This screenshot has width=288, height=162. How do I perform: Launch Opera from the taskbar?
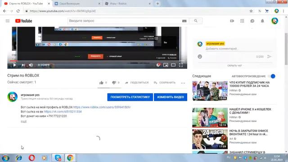tap(32, 158)
